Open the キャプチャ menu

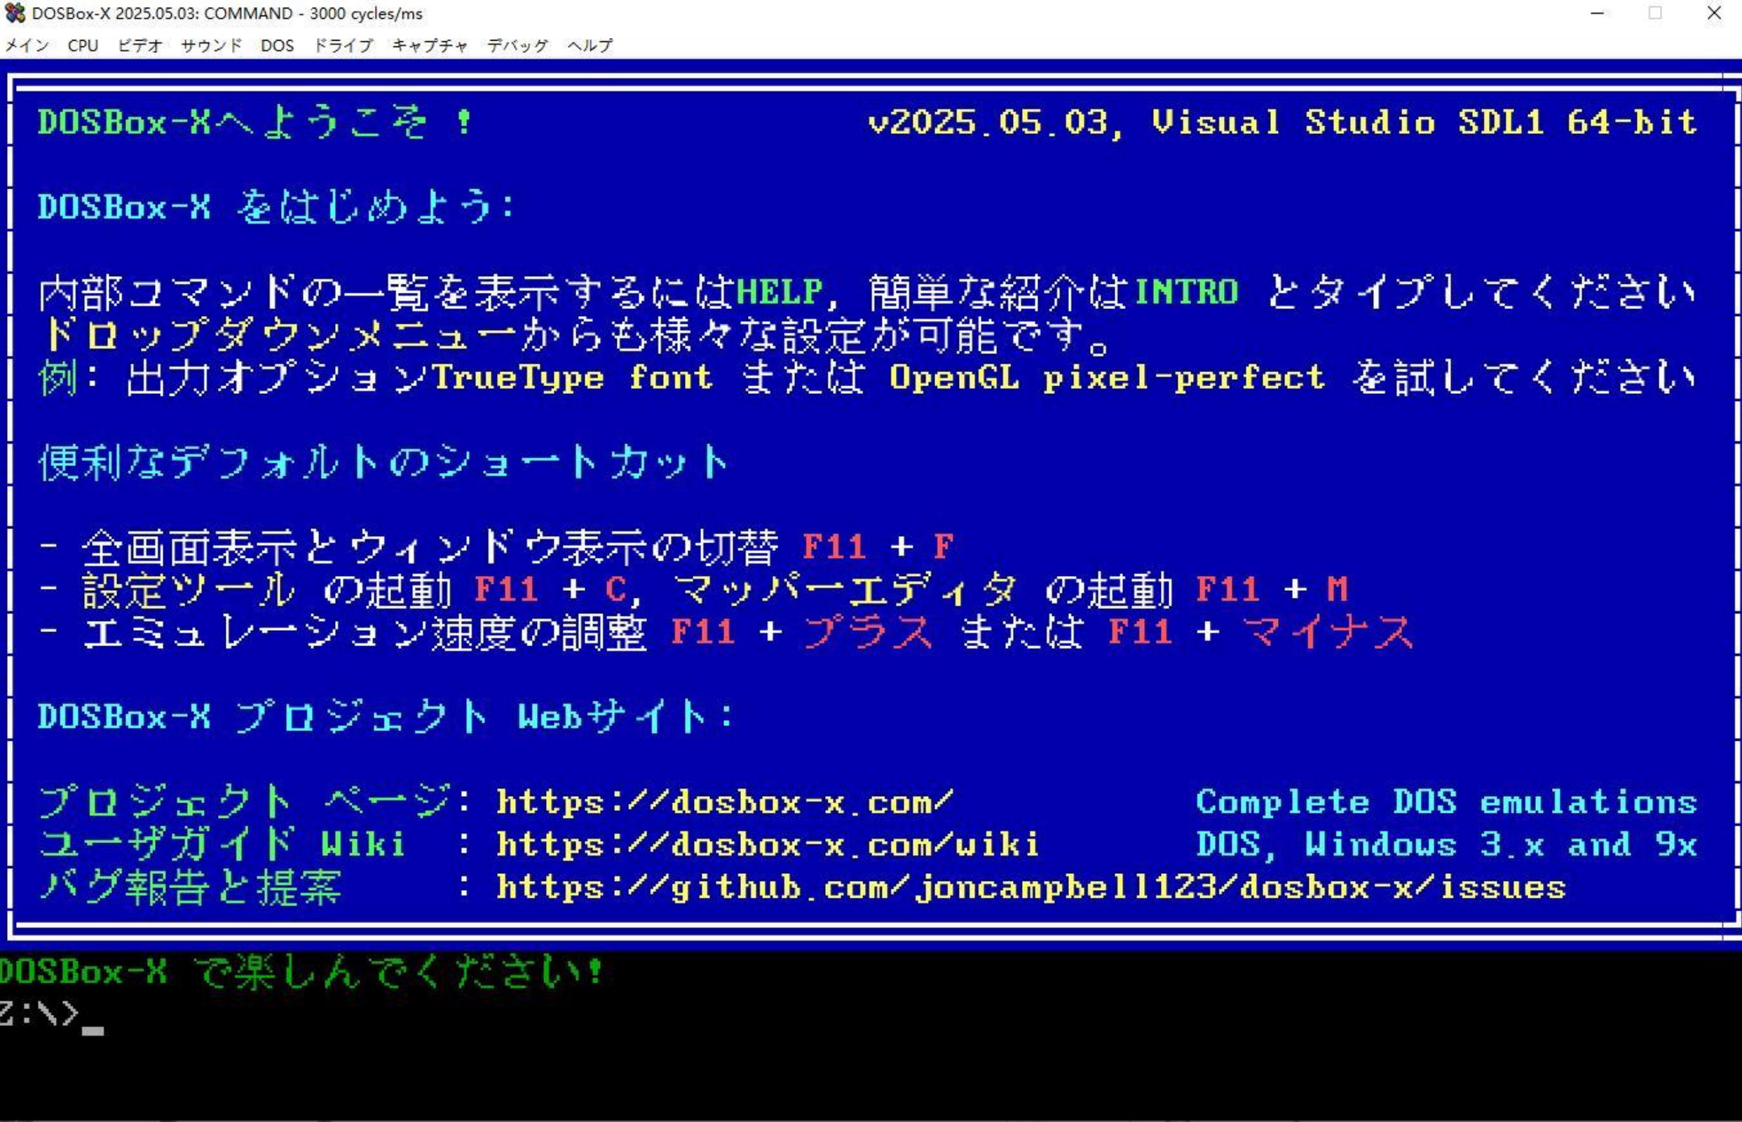(430, 45)
